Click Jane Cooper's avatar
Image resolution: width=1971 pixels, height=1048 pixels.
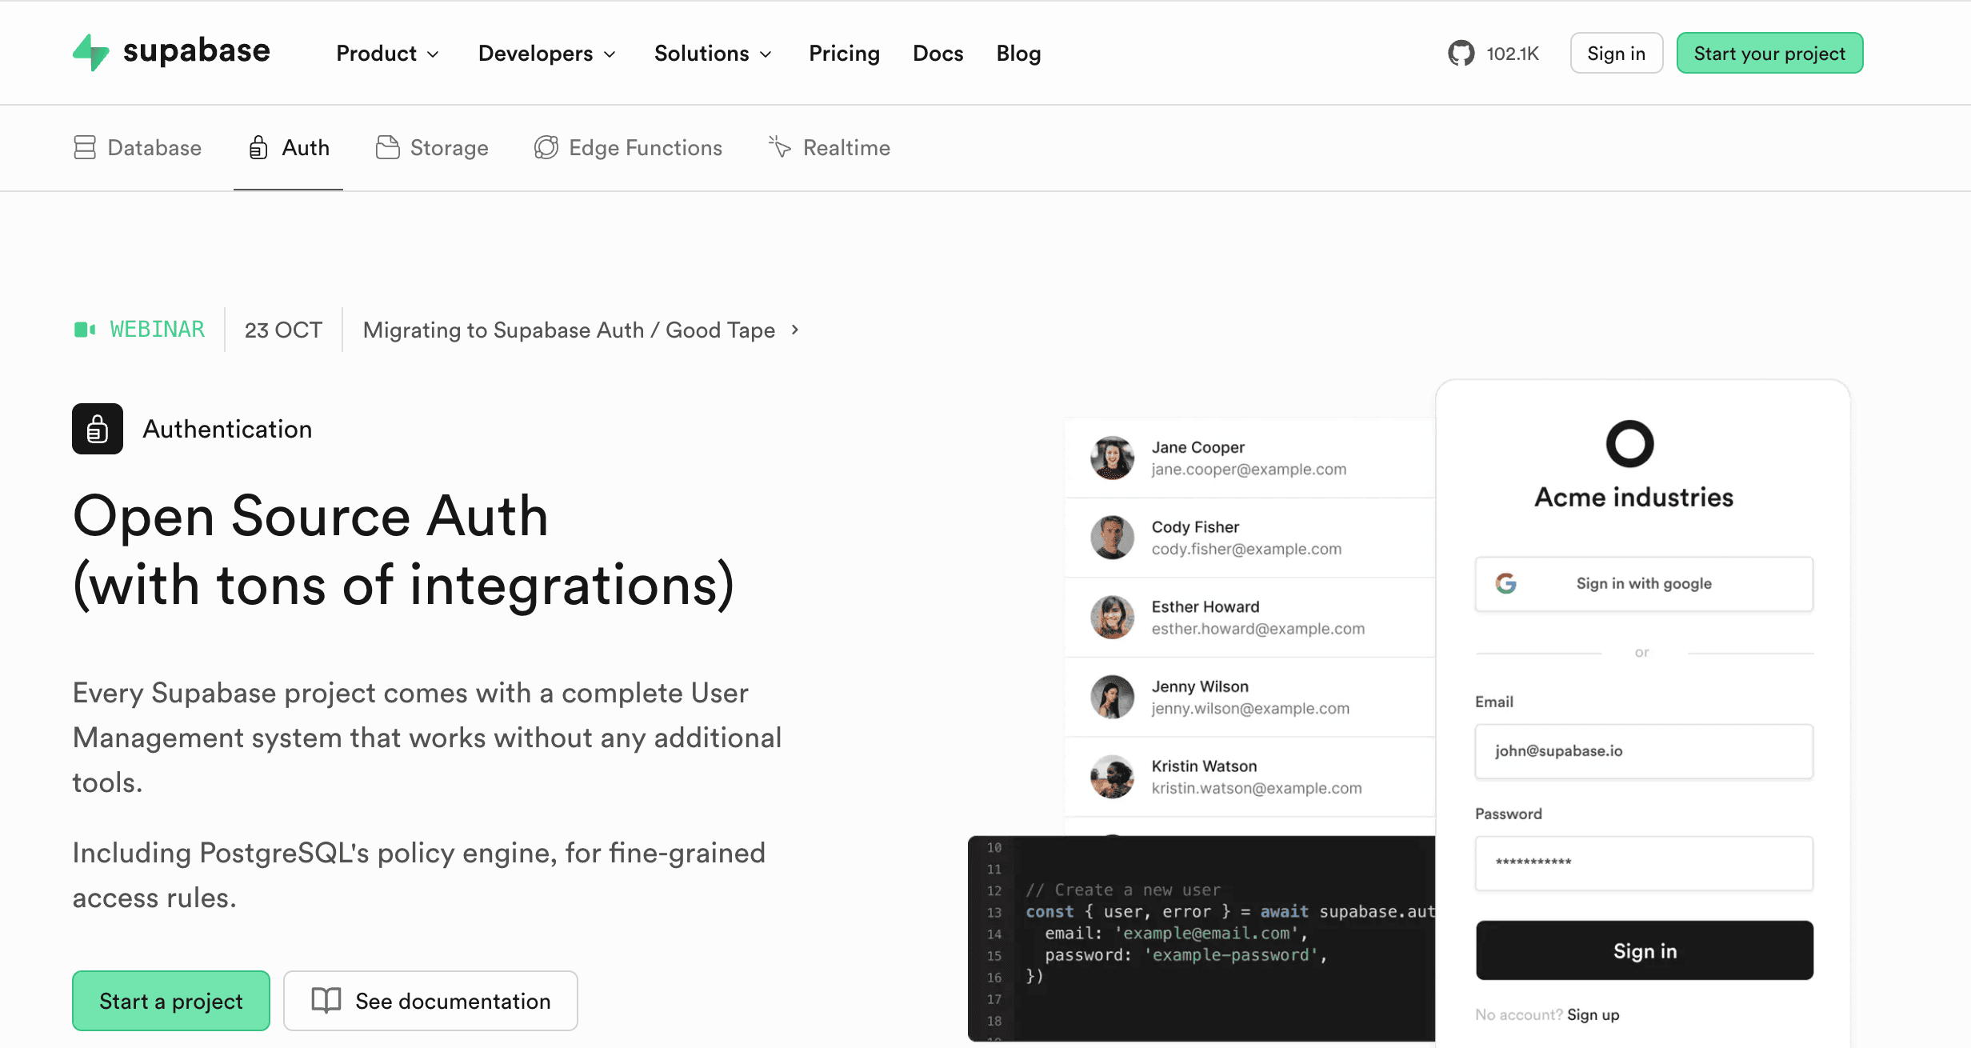1112,458
